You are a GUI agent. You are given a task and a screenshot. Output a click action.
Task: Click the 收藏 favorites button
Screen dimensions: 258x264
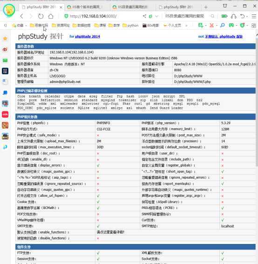(18, 26)
